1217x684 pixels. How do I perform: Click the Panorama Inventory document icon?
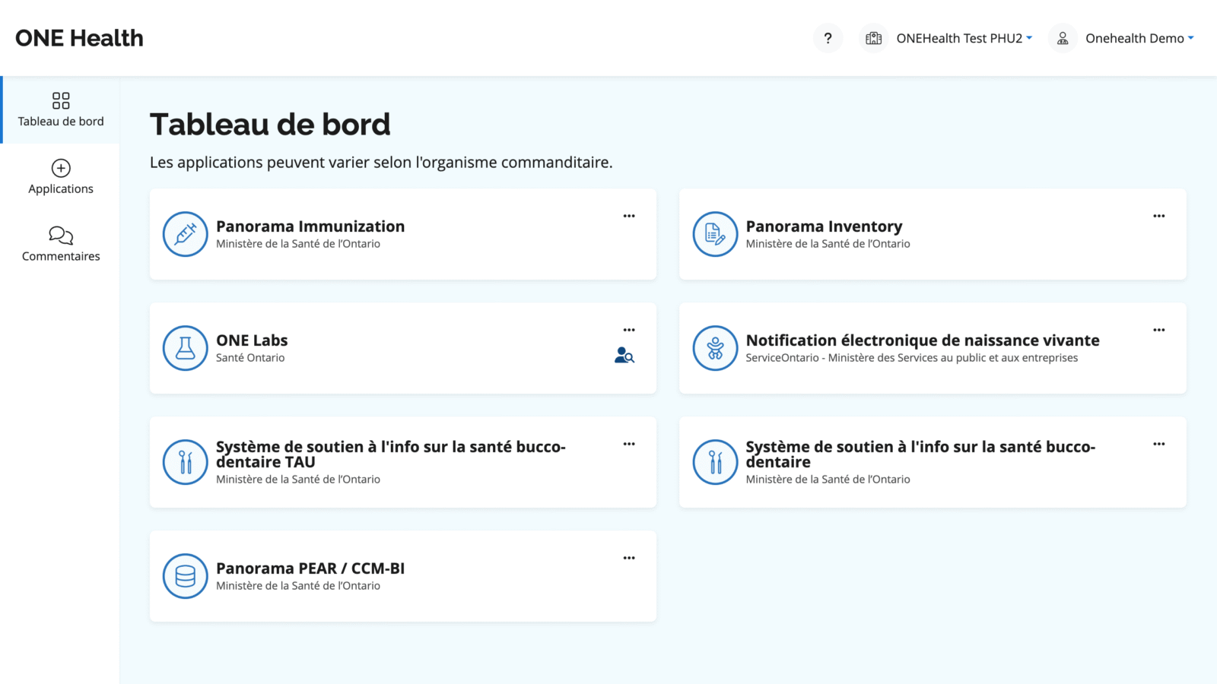coord(715,234)
